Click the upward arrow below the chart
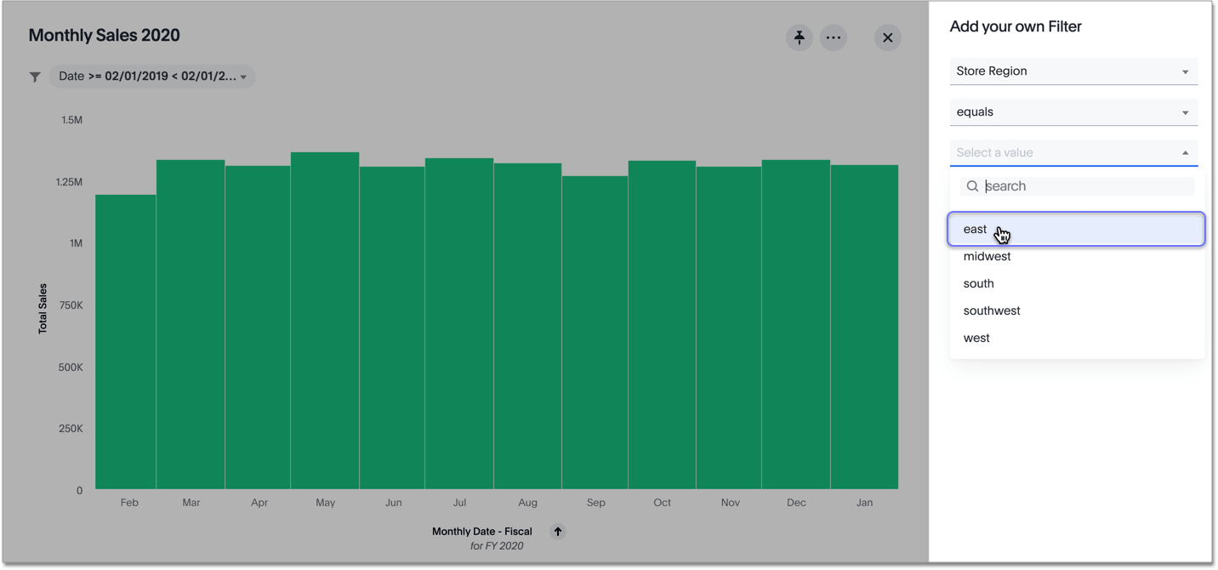The width and height of the screenshot is (1218, 570). coord(558,531)
